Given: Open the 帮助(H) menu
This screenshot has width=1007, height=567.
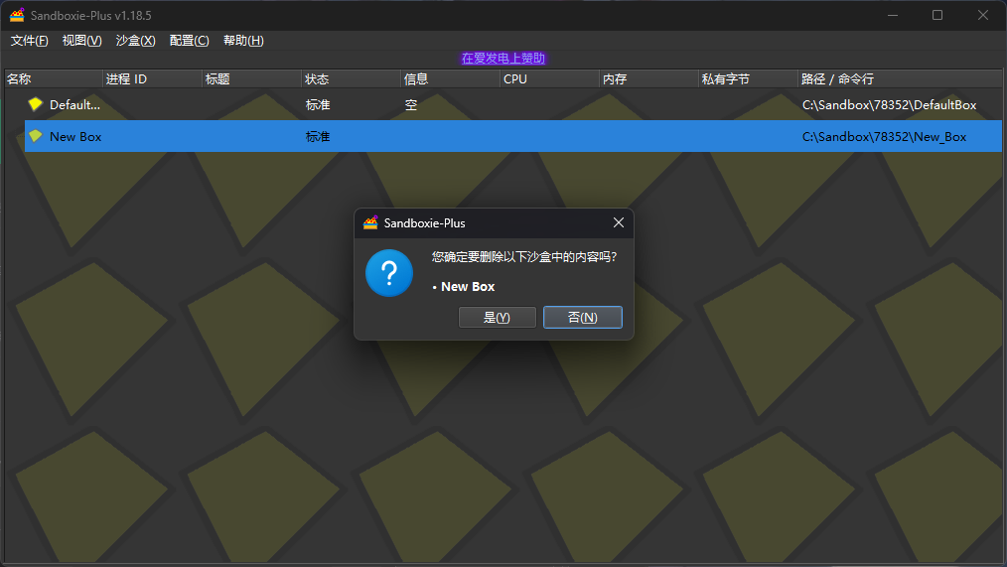Looking at the screenshot, I should (243, 41).
